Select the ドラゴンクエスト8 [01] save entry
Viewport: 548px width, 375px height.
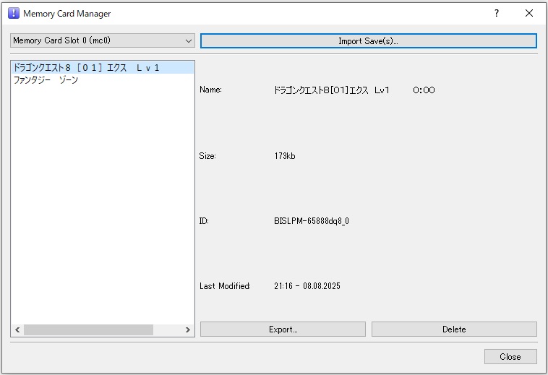pyautogui.click(x=103, y=67)
